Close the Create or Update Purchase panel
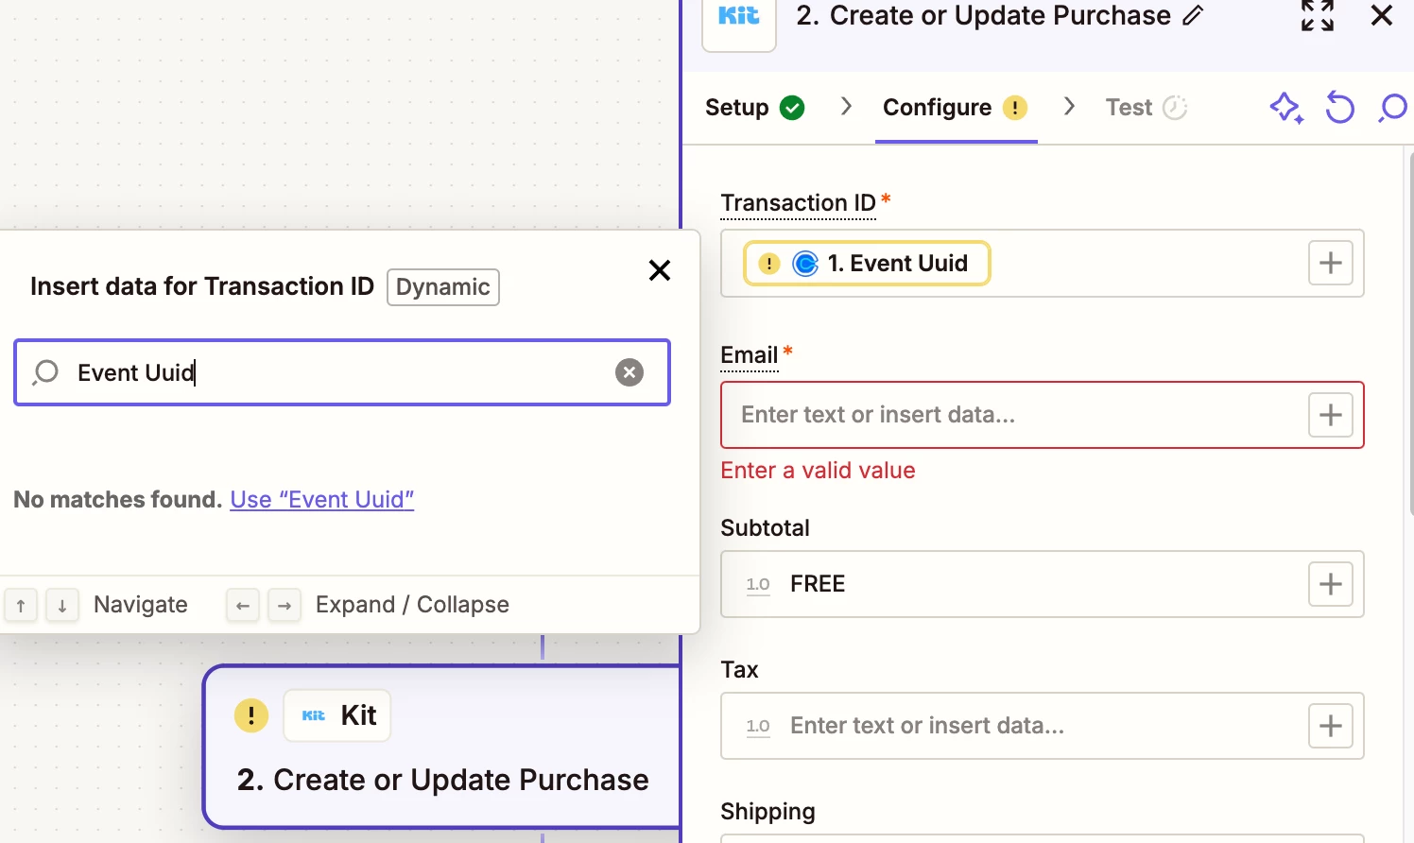 (1382, 15)
